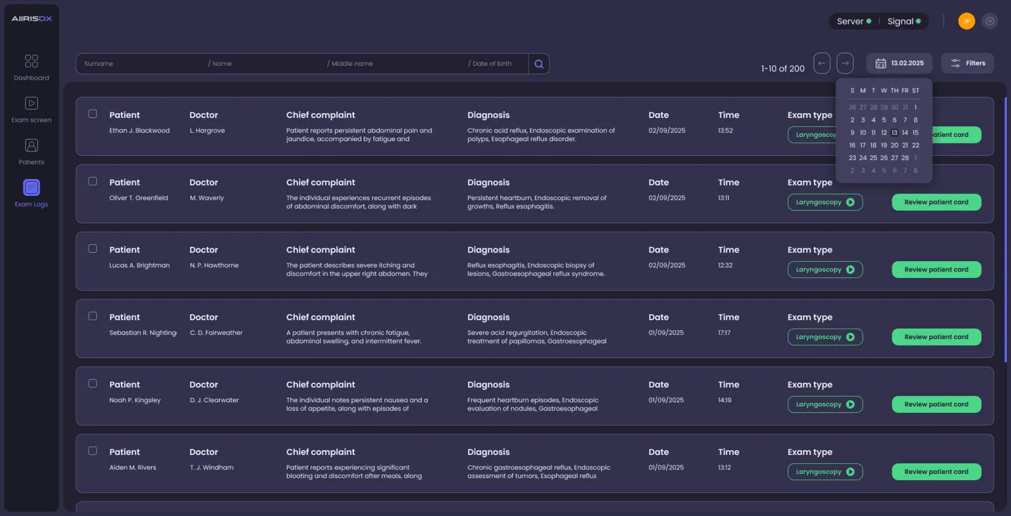This screenshot has width=1011, height=516.
Task: Choose day 10 in the calendar
Action: click(x=863, y=133)
